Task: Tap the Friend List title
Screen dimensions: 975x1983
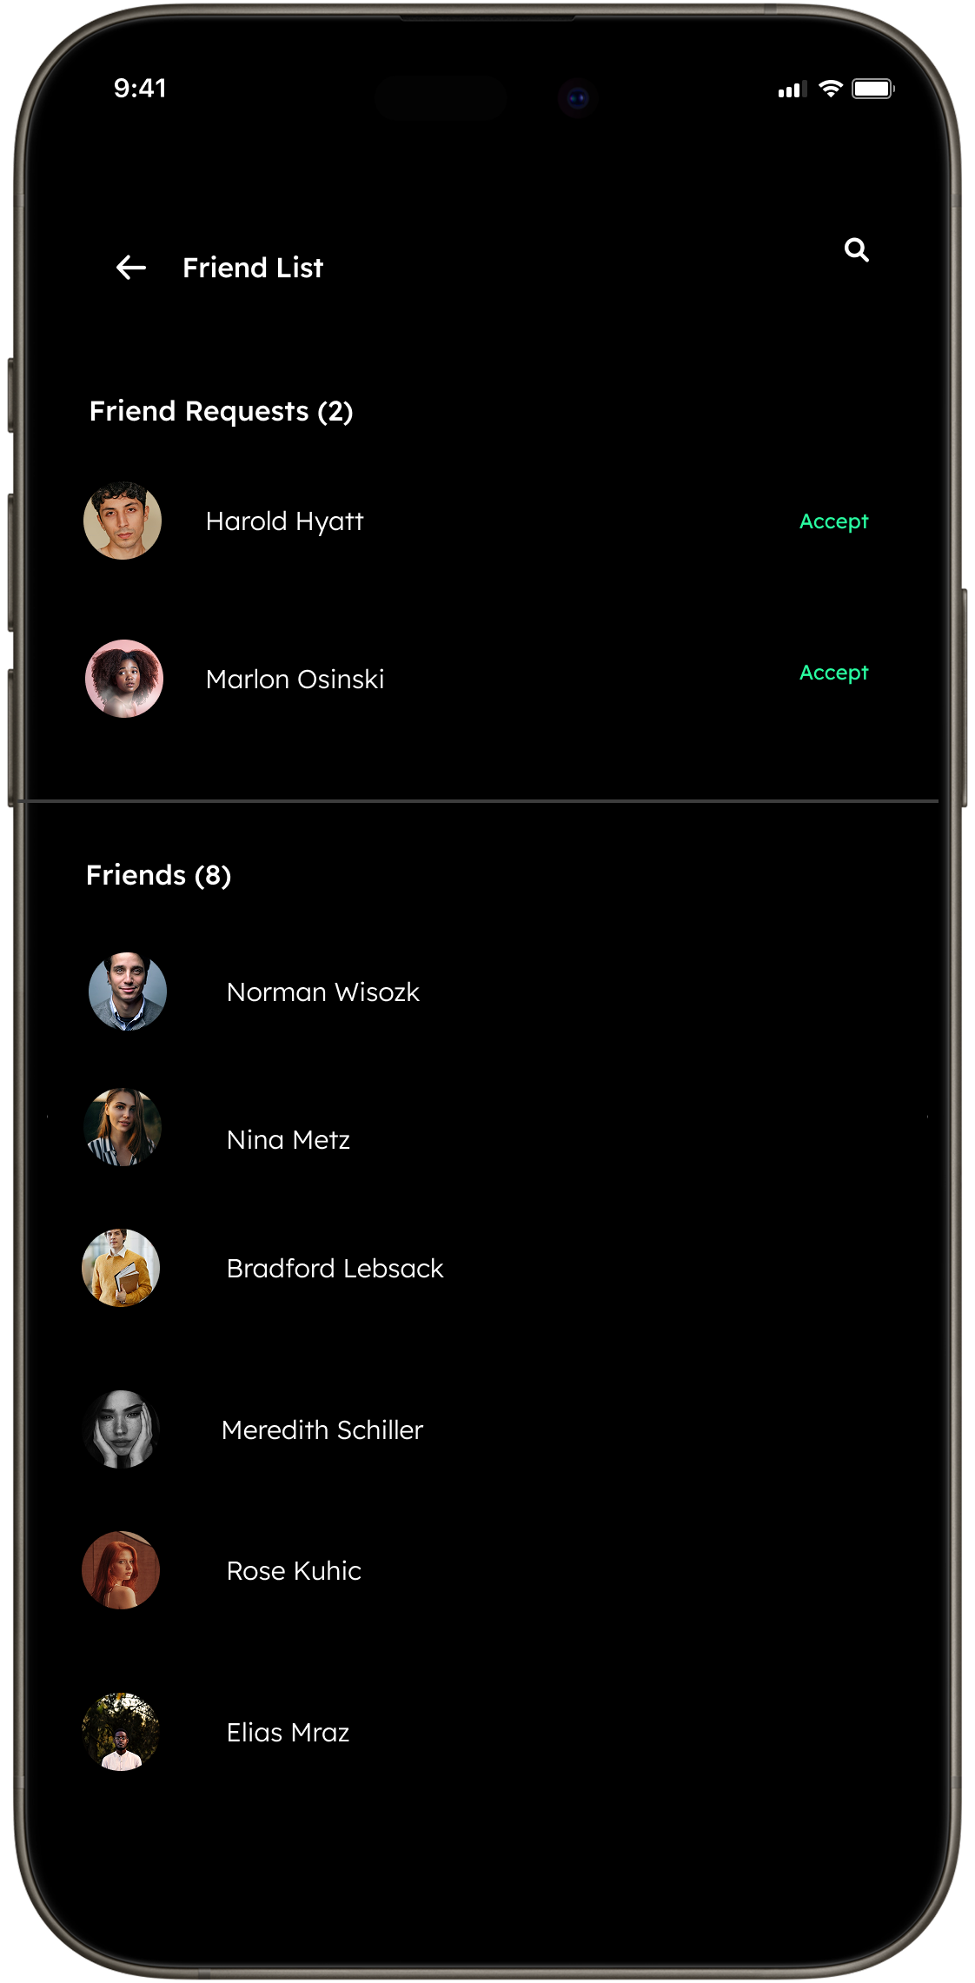Action: (253, 268)
